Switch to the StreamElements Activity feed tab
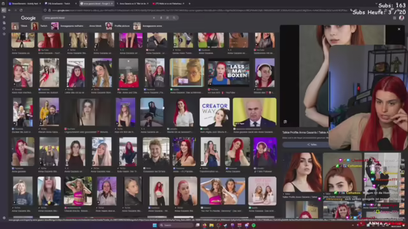 point(24,4)
